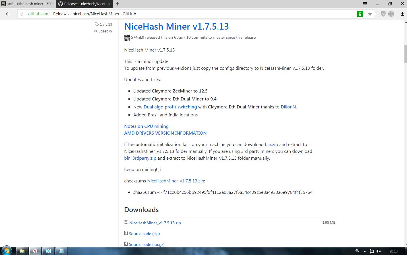Click the browser back arrow
407x255 pixels.
pyautogui.click(x=8, y=14)
